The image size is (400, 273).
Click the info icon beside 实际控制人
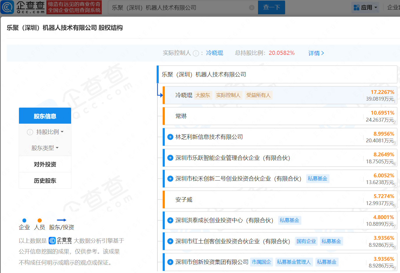196,53
